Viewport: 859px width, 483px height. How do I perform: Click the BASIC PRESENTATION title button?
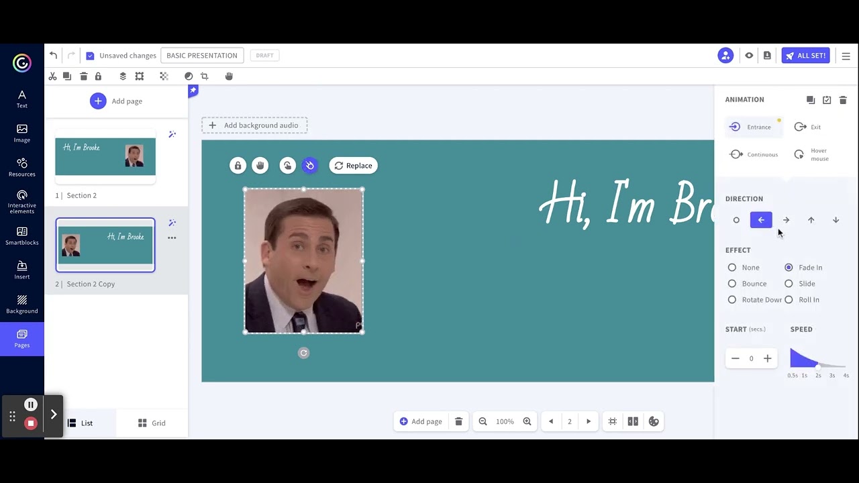pos(202,56)
